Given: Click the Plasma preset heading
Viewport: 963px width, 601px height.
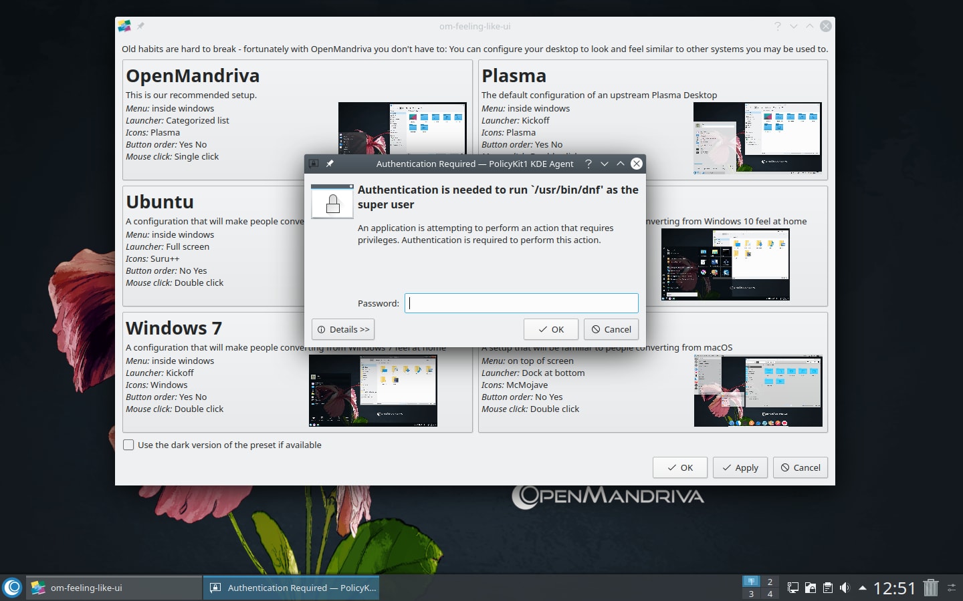Looking at the screenshot, I should (514, 75).
